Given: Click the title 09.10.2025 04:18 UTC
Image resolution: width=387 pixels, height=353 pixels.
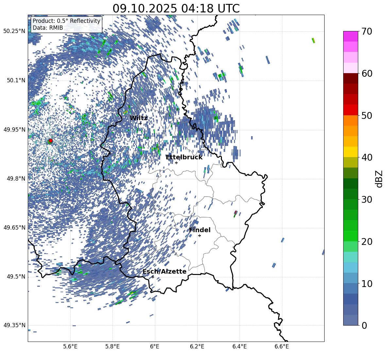Looking at the screenshot, I should [x=176, y=8].
